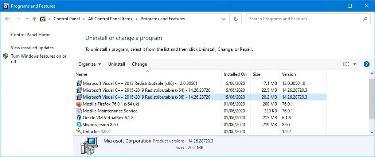Viewport: 375px width, 157px height.
Task: Click the shield icon beside Windows features
Action: point(5,56)
